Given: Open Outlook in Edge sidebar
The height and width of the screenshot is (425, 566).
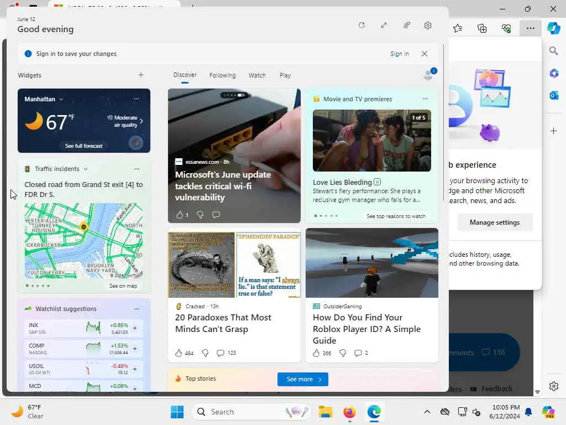Looking at the screenshot, I should tap(554, 95).
